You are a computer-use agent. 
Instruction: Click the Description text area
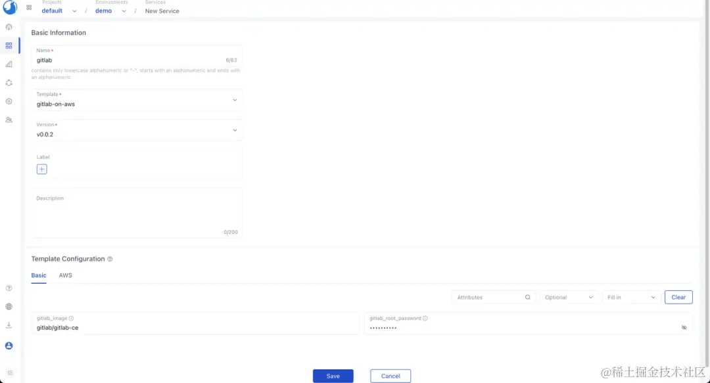tap(137, 213)
